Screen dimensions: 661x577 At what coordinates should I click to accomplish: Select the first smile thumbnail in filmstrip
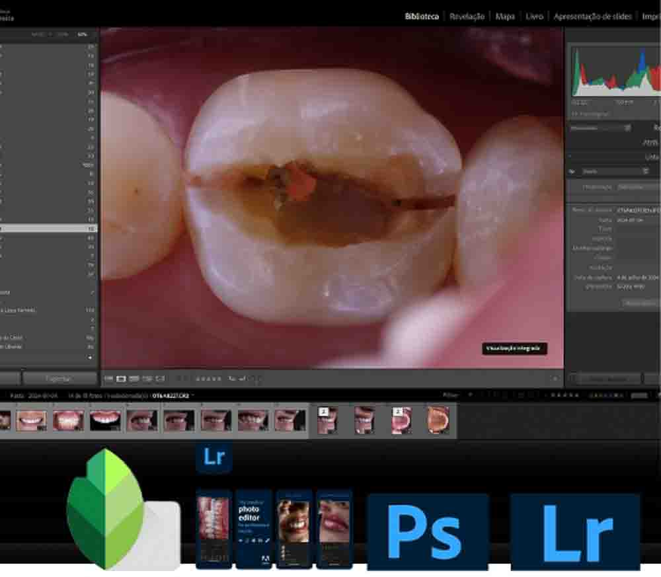point(31,420)
